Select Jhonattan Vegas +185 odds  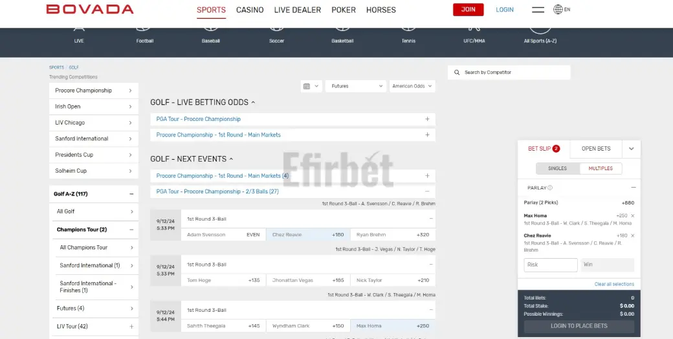pyautogui.click(x=308, y=280)
